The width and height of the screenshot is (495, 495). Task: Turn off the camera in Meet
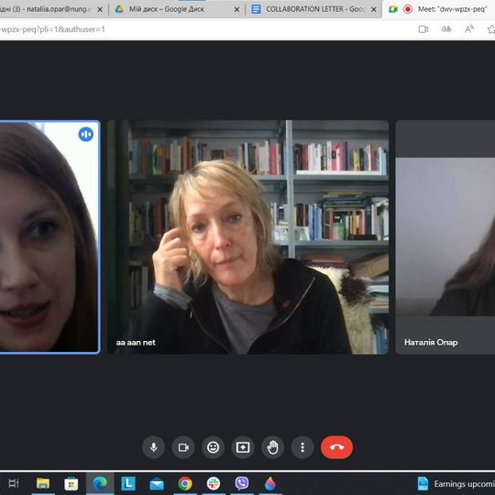[183, 447]
